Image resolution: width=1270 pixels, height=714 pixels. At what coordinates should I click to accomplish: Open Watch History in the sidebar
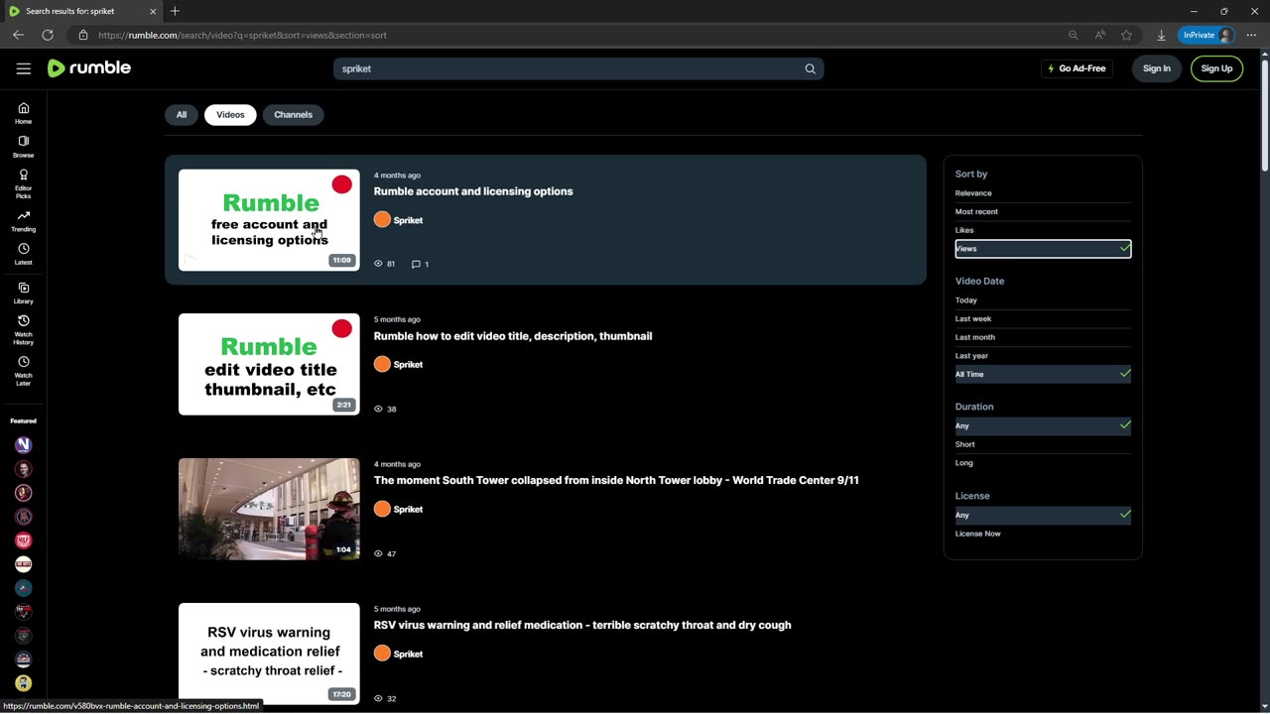[24, 330]
